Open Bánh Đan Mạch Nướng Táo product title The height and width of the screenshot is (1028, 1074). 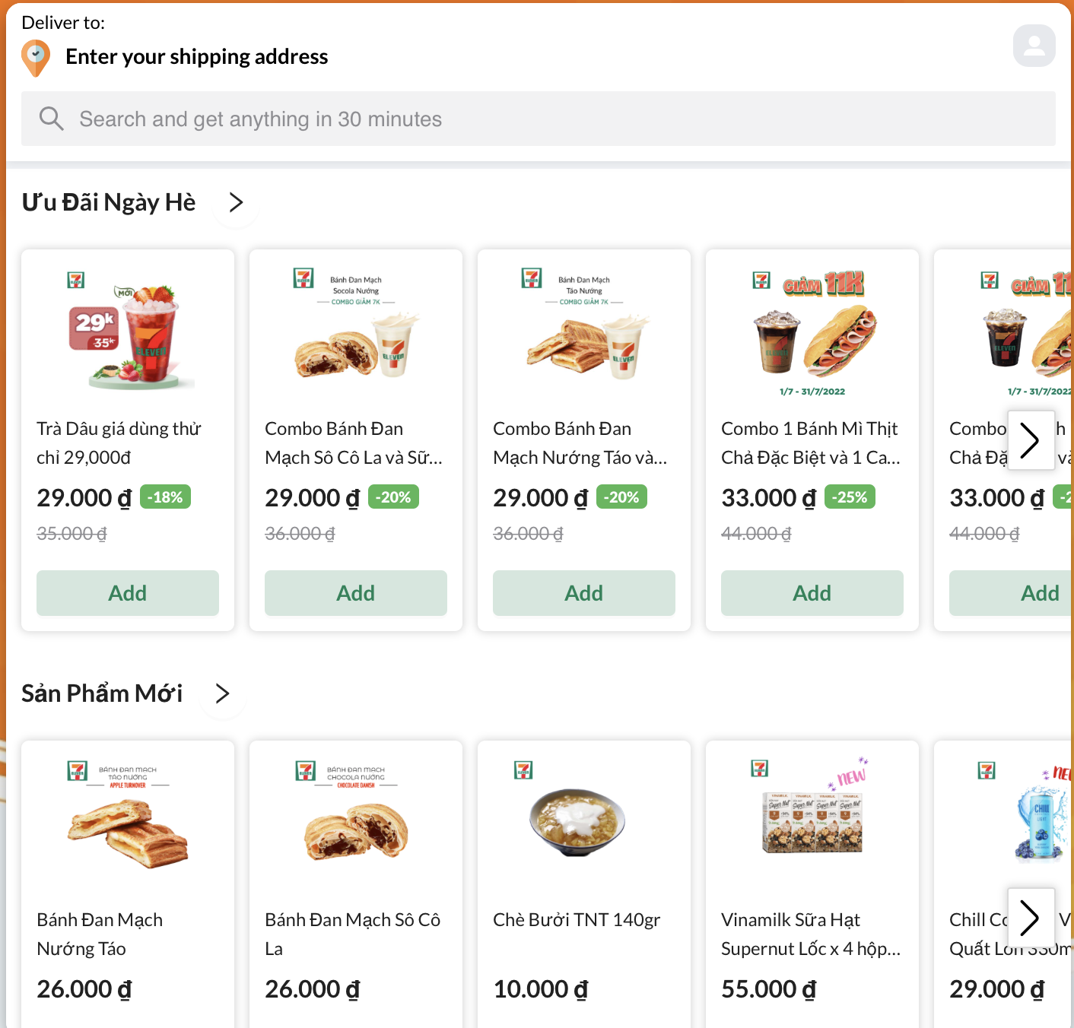pos(100,934)
